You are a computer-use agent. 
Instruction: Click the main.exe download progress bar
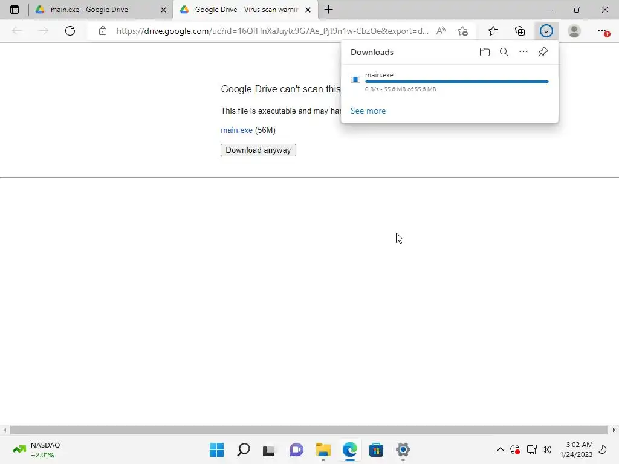pos(457,82)
